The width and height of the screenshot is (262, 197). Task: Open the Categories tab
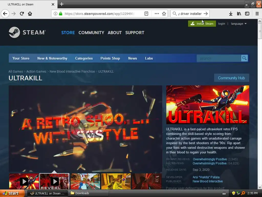(84, 58)
